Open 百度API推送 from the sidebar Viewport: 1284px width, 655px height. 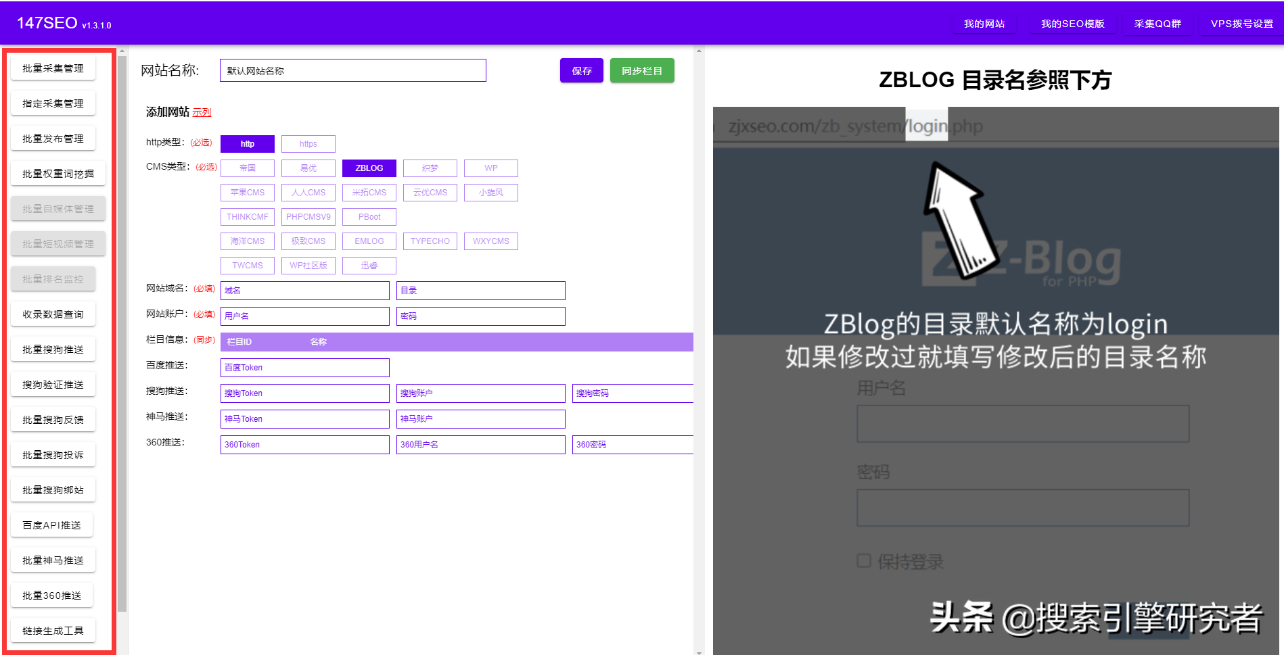pos(51,525)
